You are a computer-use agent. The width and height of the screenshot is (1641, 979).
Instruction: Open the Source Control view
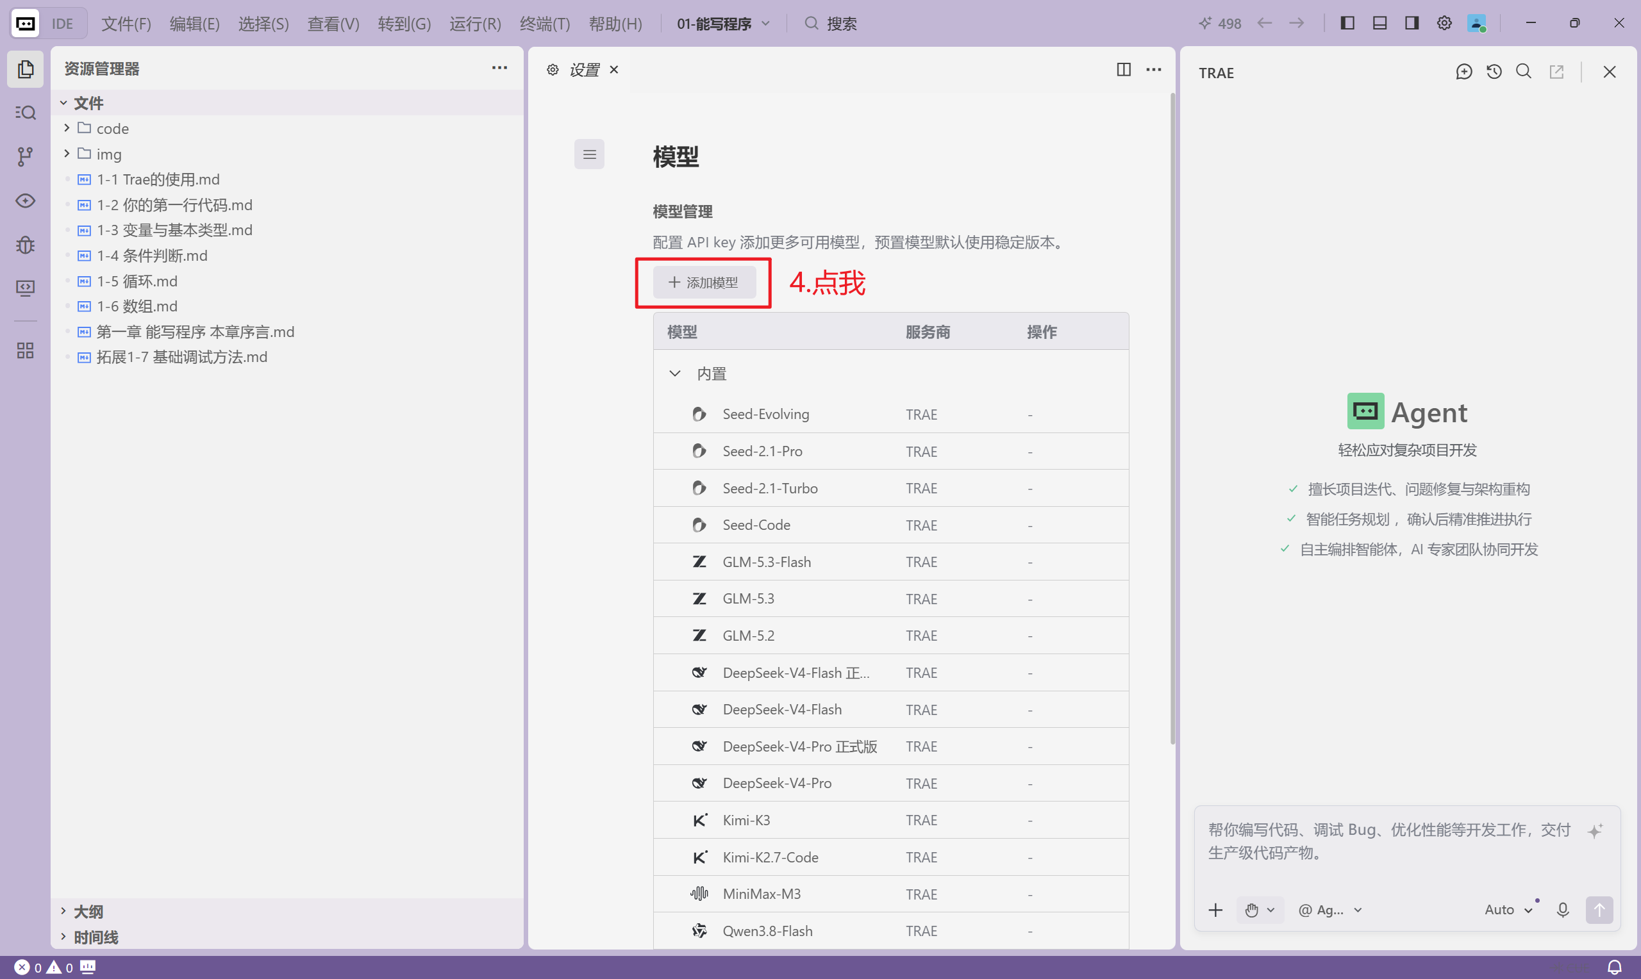[25, 156]
